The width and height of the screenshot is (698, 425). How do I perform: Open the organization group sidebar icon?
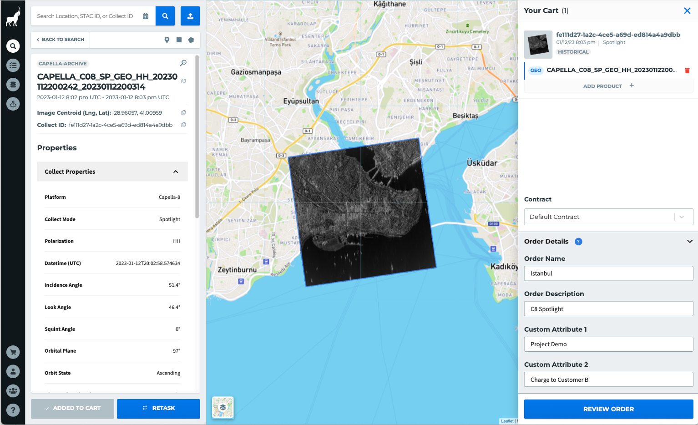(x=13, y=390)
